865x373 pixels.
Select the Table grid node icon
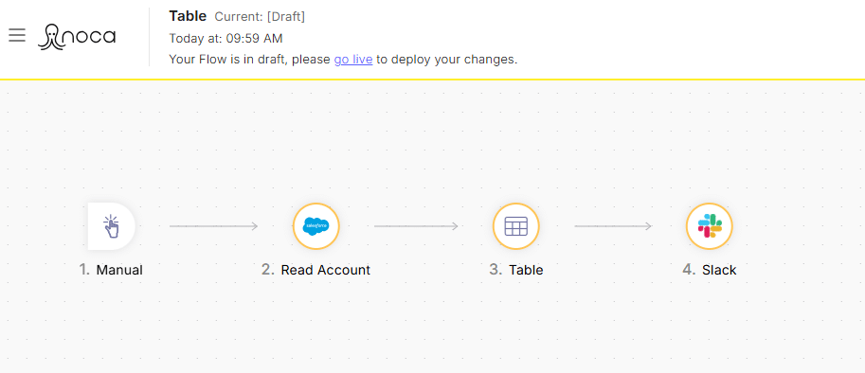tap(515, 226)
